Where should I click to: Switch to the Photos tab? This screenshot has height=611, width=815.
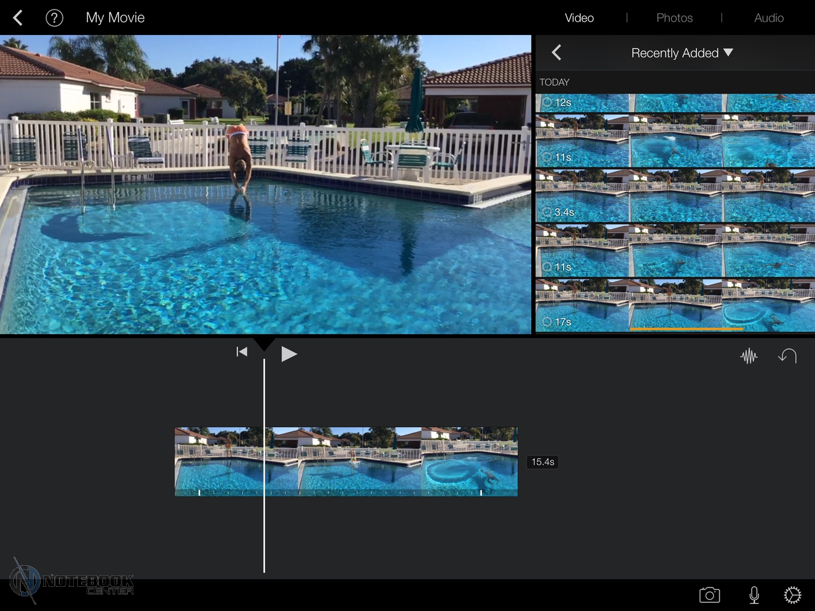coord(674,18)
